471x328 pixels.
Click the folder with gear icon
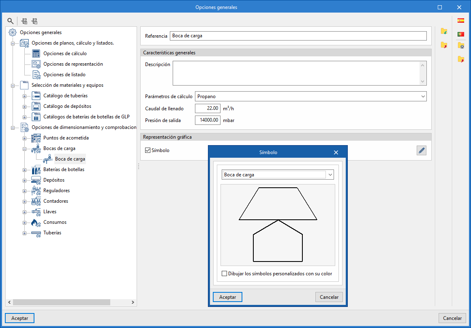point(461,46)
